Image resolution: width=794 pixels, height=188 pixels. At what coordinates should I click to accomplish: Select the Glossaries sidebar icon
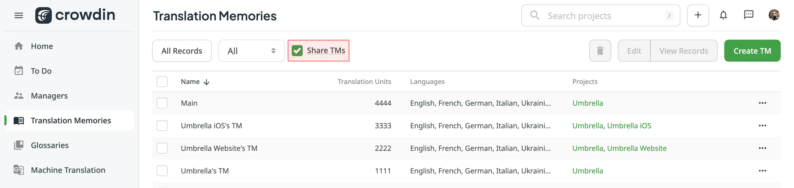19,145
